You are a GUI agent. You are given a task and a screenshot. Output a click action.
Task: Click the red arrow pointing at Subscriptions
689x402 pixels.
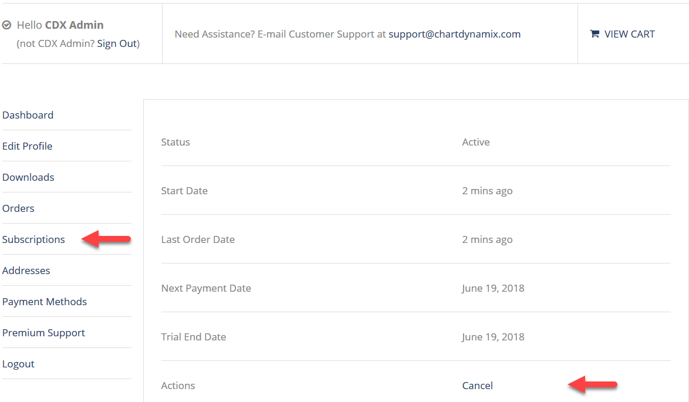[x=106, y=239]
